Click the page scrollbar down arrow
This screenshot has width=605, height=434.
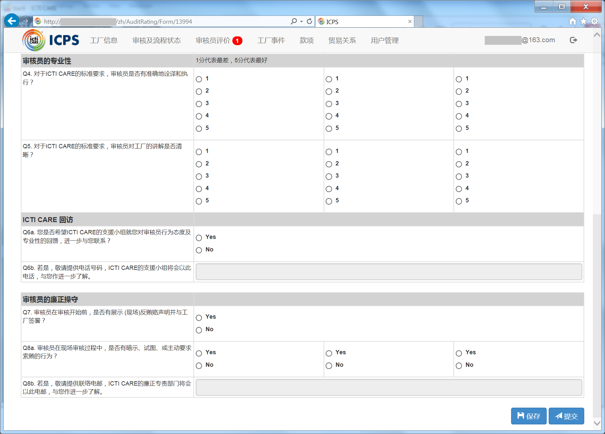(597, 423)
